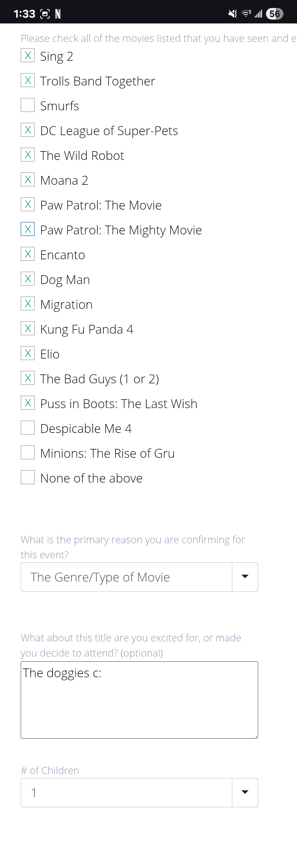Uncheck Paw Patrol: The Mighty Movie

28,229
